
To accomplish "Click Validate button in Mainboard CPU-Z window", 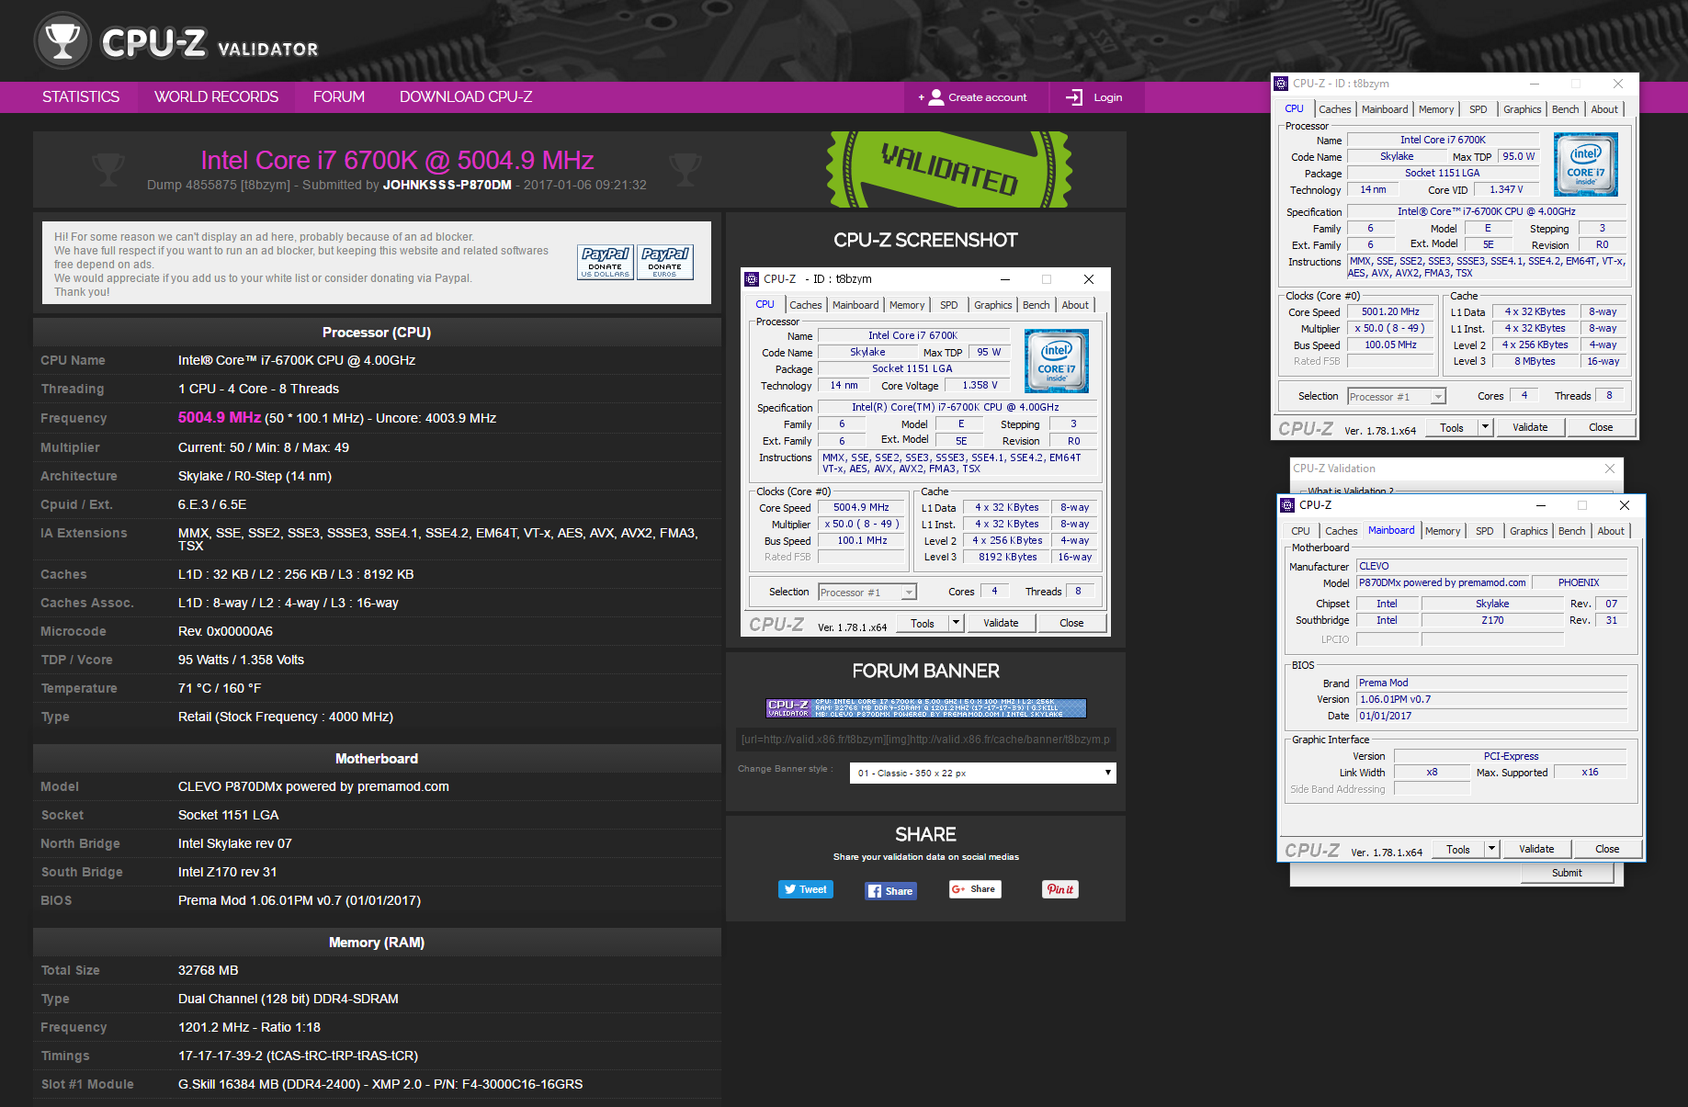I will (1536, 849).
